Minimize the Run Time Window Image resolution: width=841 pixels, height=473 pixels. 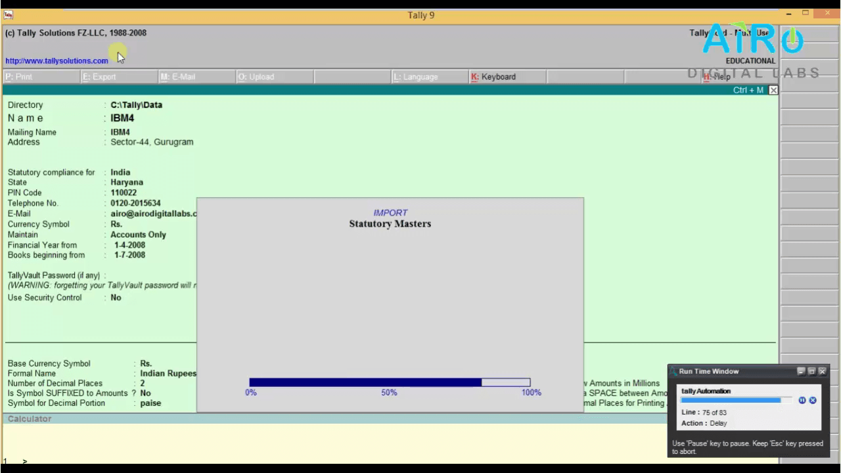pyautogui.click(x=802, y=371)
